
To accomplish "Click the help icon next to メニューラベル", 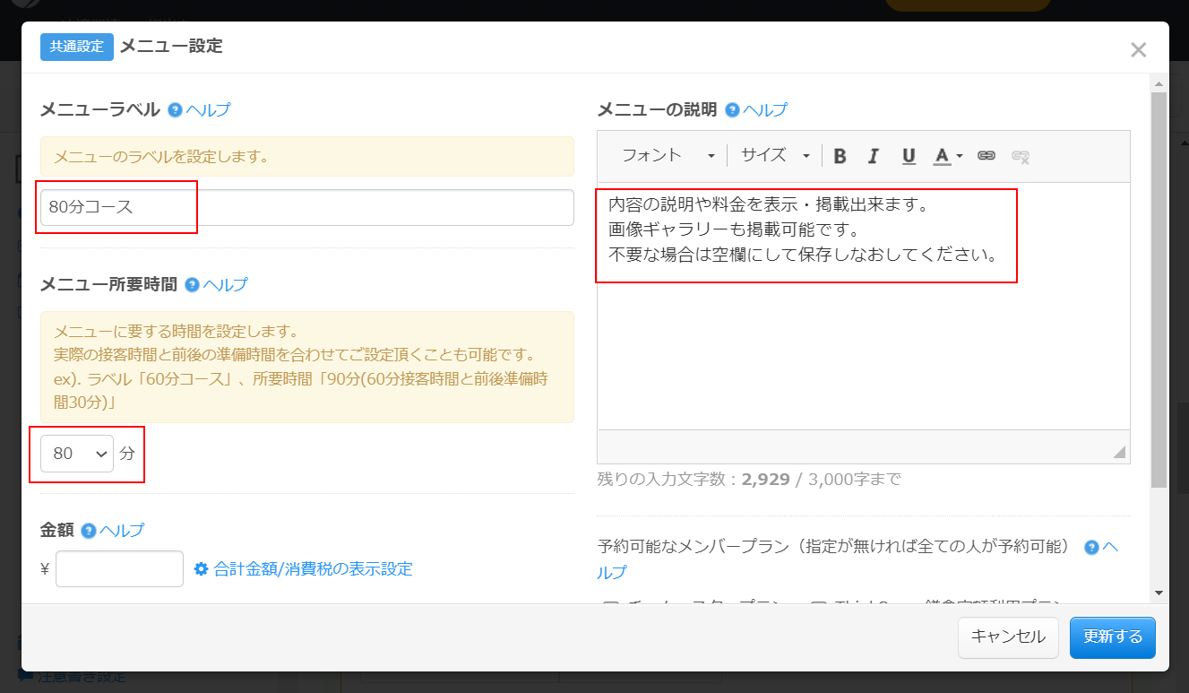I will [x=175, y=110].
